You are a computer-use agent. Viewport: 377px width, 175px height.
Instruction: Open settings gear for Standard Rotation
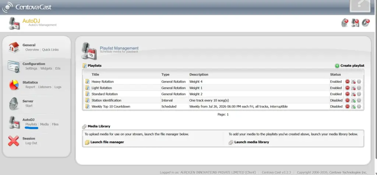(359, 94)
